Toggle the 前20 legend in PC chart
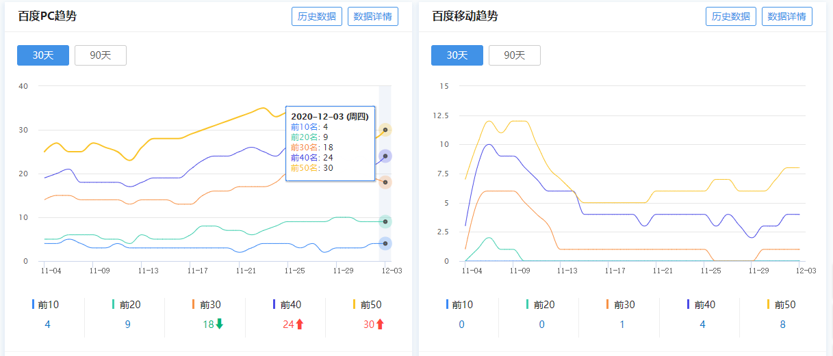 pyautogui.click(x=127, y=305)
